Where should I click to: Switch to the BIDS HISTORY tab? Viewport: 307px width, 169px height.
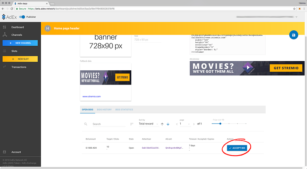pyautogui.click(x=104, y=109)
